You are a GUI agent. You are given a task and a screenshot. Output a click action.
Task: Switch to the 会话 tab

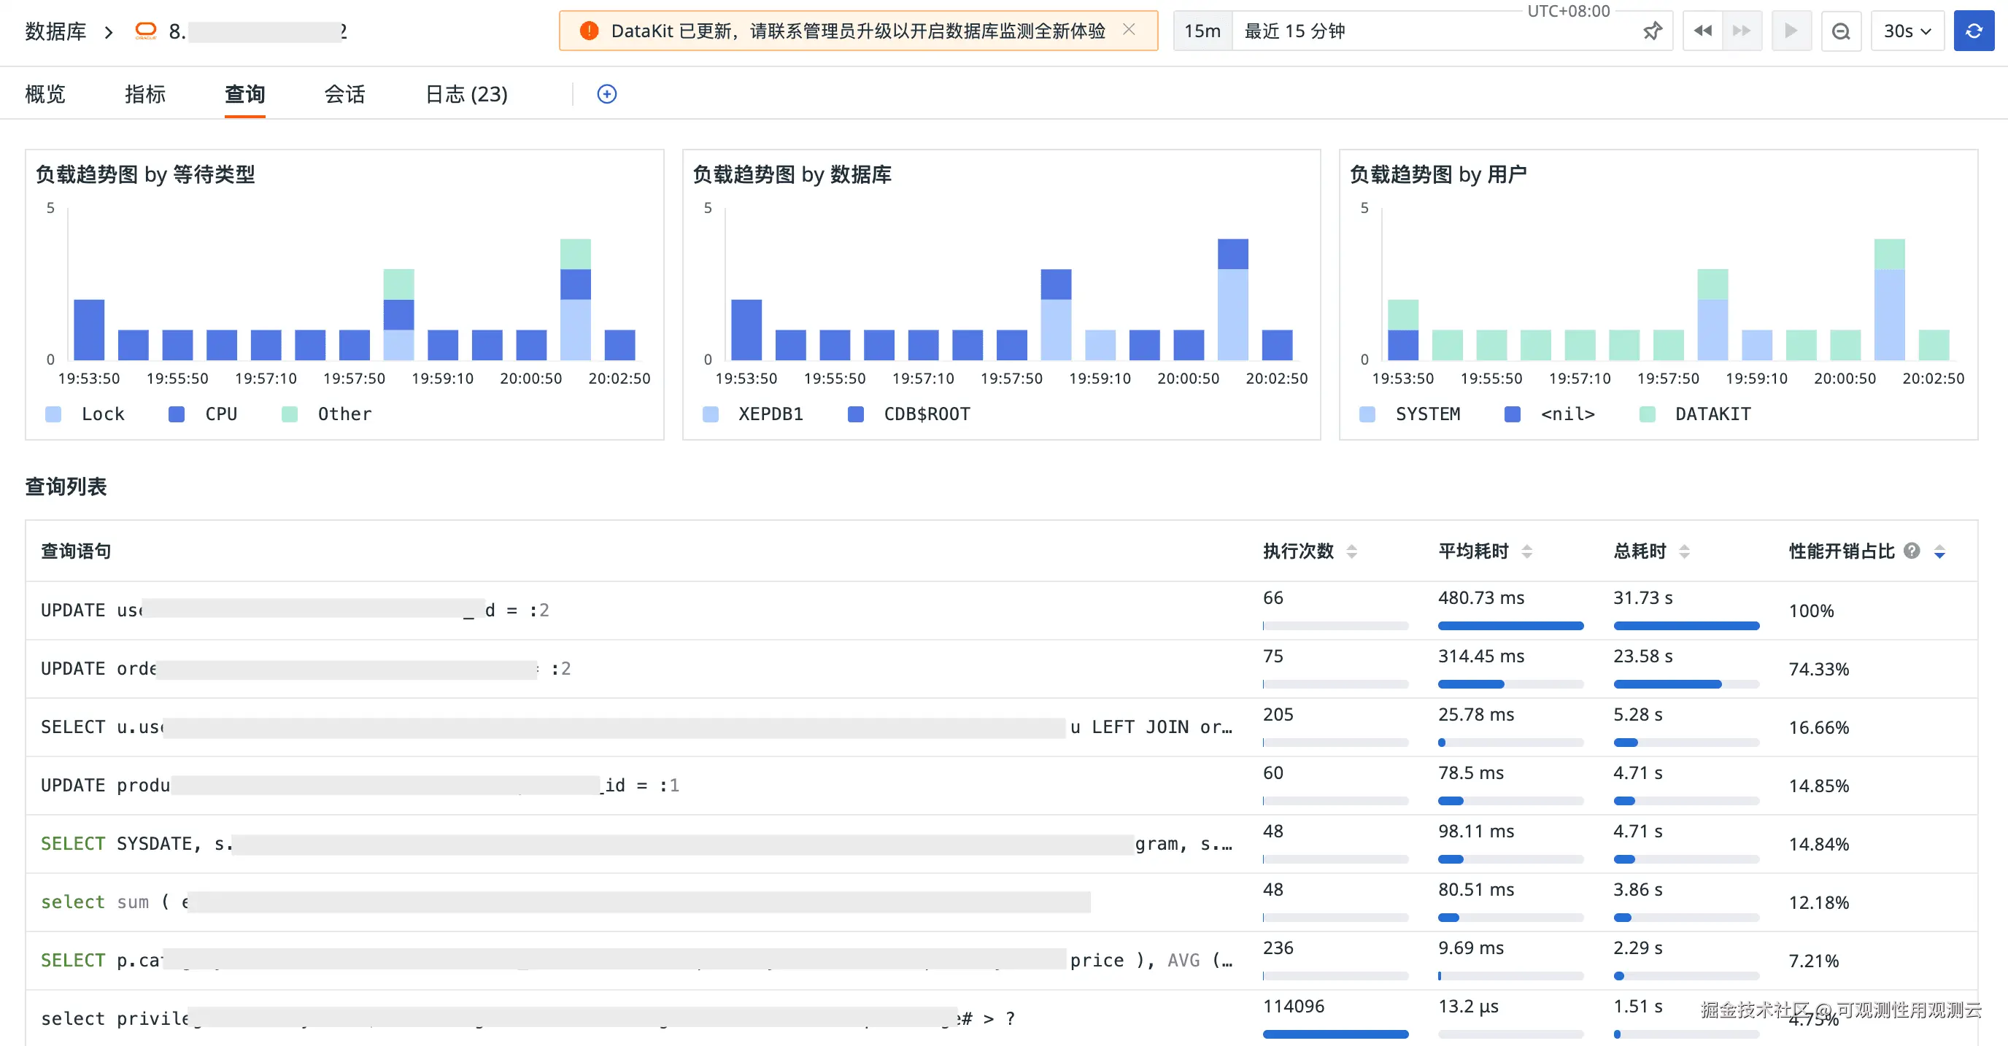tap(344, 94)
